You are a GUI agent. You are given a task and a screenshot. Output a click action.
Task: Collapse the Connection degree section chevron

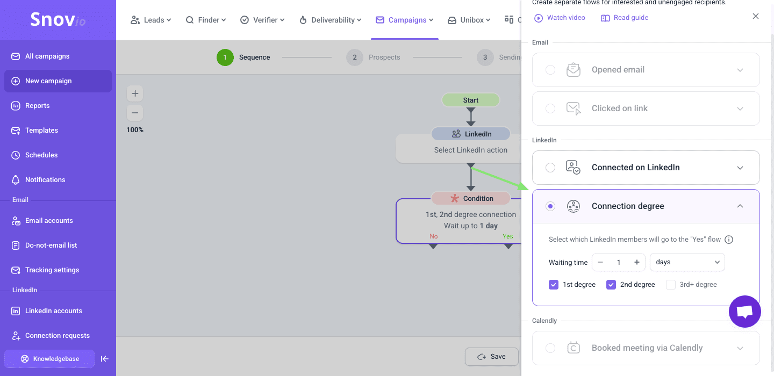coord(740,206)
